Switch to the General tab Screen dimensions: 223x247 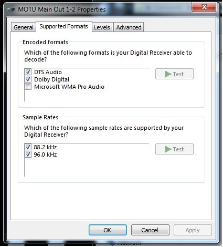pyautogui.click(x=24, y=27)
